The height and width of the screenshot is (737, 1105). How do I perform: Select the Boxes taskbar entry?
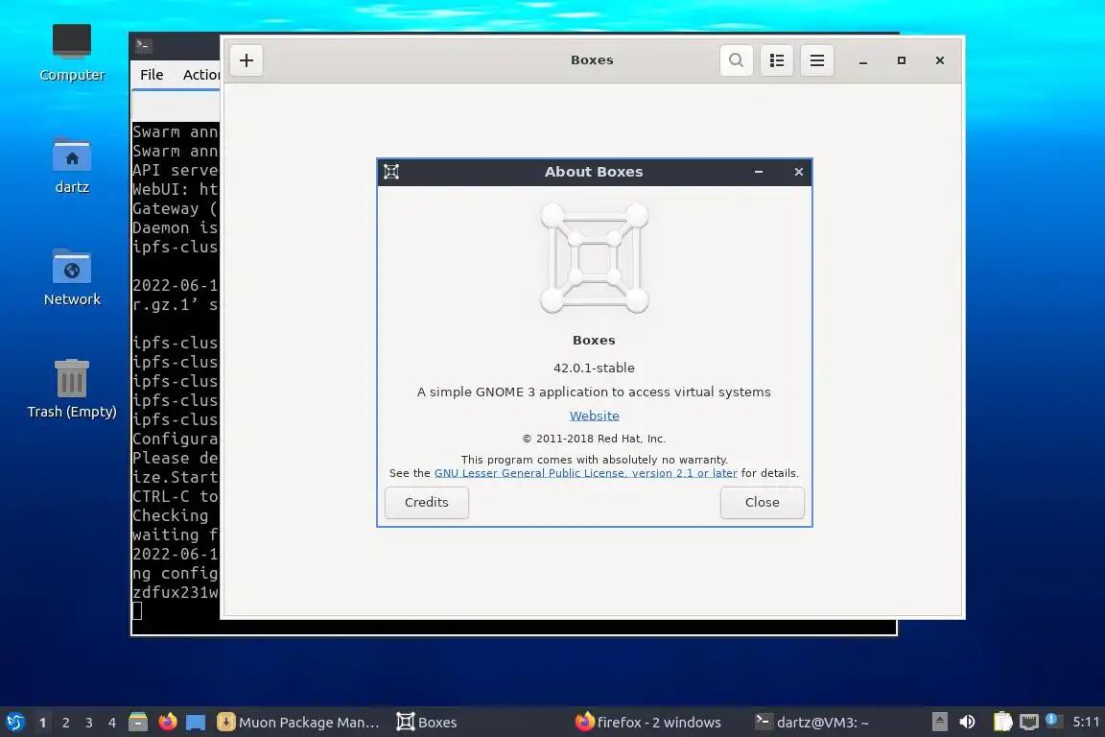click(x=427, y=723)
